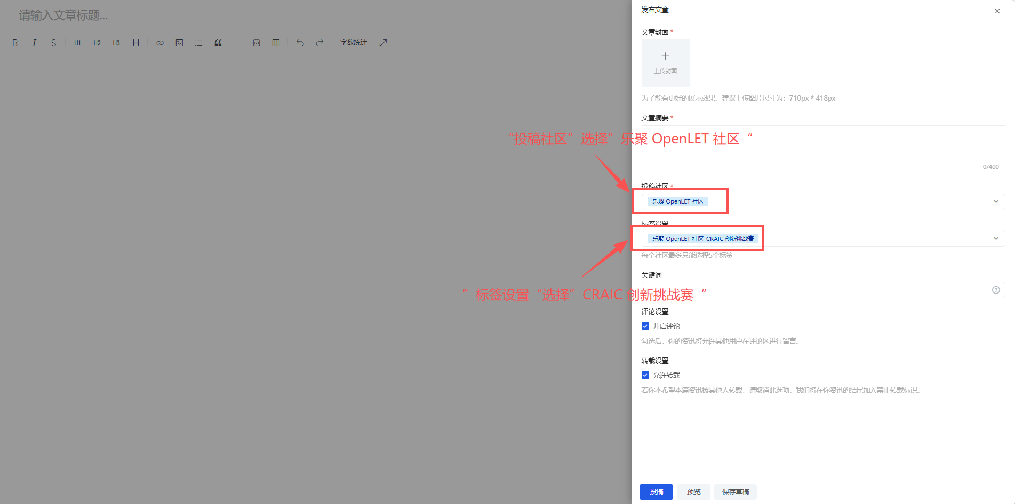The width and height of the screenshot is (1015, 504).
Task: Insert a hyperlink via link icon
Action: [160, 43]
